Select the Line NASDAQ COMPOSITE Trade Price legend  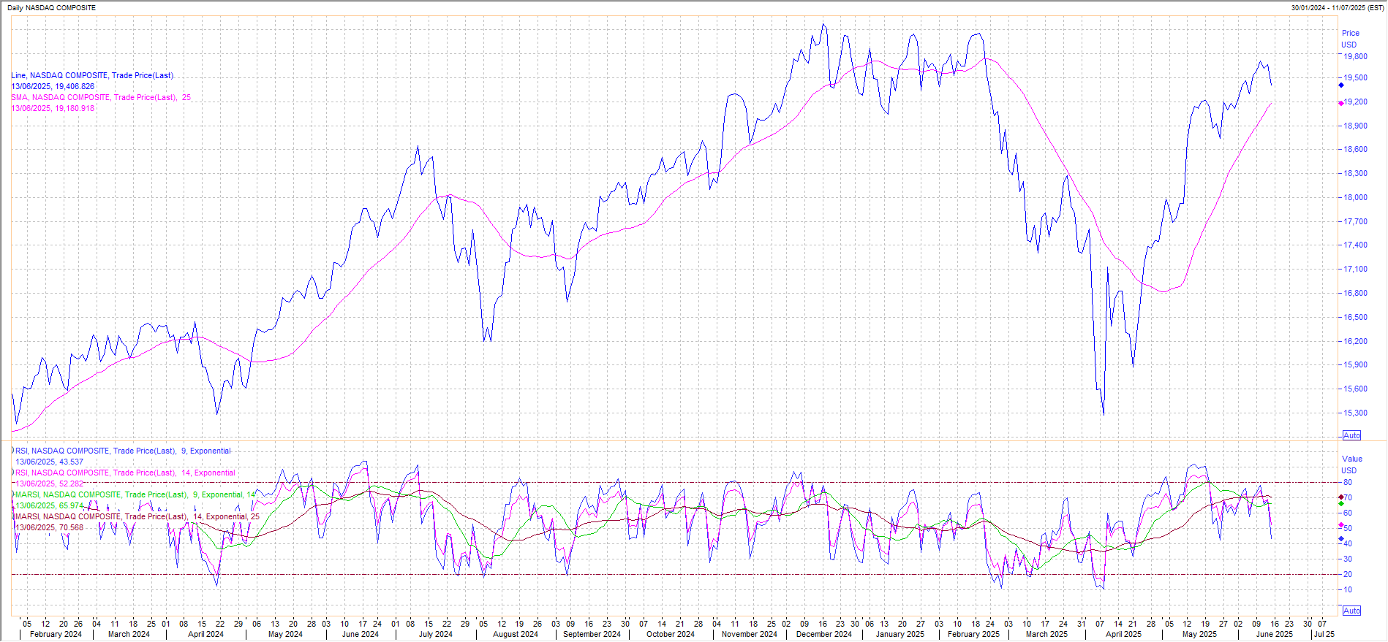point(92,75)
